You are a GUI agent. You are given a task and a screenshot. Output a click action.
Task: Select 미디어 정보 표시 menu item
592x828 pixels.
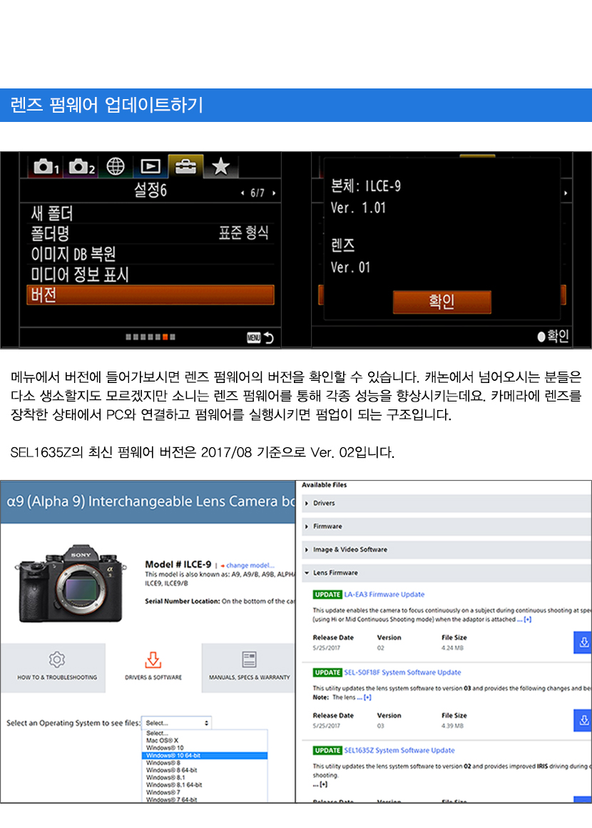[x=150, y=275]
